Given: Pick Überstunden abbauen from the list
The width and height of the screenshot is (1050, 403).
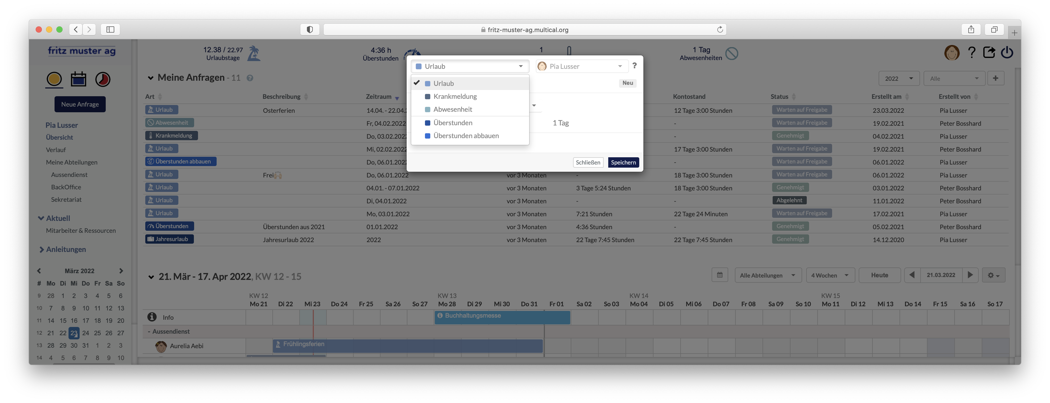Looking at the screenshot, I should [470, 136].
